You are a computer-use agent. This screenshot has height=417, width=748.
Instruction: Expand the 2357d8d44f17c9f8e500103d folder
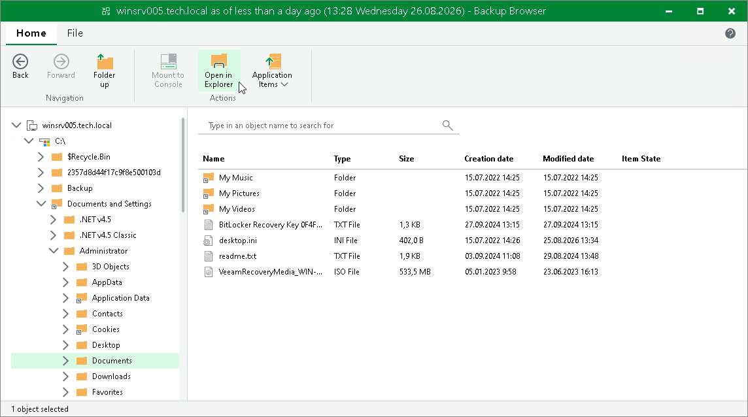[x=41, y=173]
